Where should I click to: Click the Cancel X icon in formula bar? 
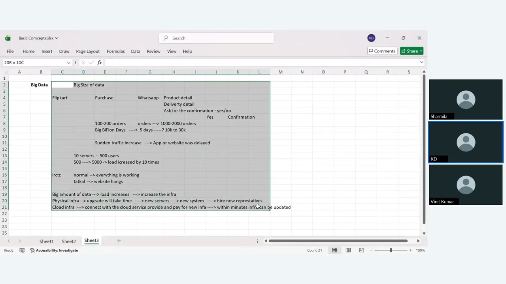[x=83, y=63]
